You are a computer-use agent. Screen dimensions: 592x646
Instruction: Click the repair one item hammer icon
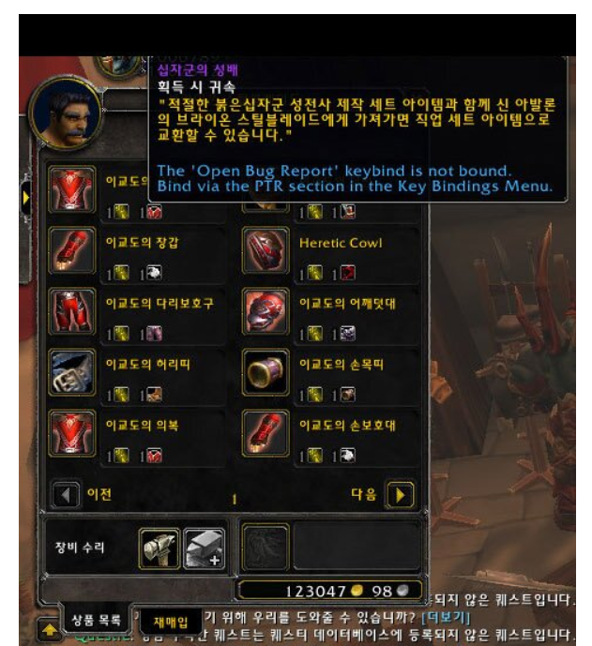click(x=159, y=548)
